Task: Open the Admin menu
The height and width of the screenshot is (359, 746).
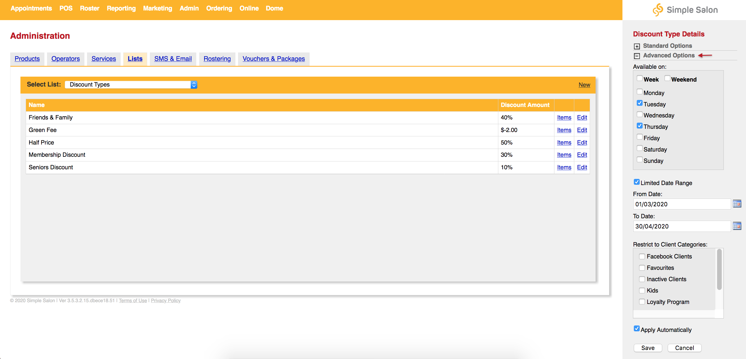Action: [x=189, y=8]
